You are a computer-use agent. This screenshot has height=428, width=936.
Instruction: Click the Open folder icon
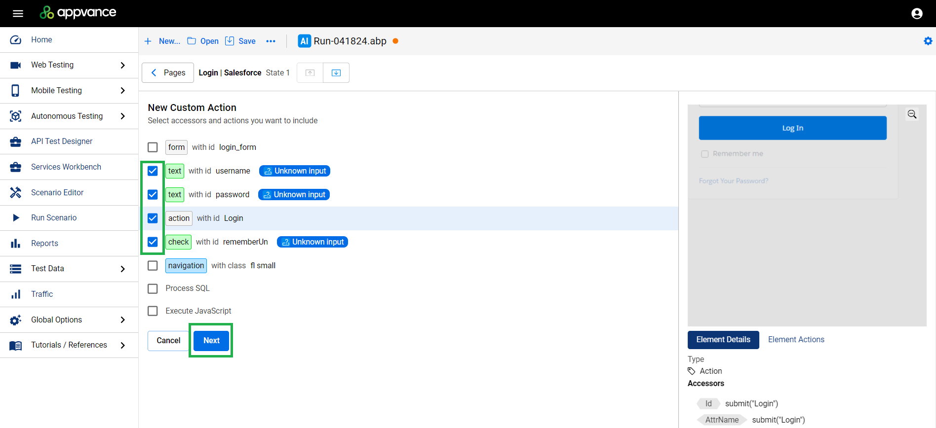tap(192, 41)
